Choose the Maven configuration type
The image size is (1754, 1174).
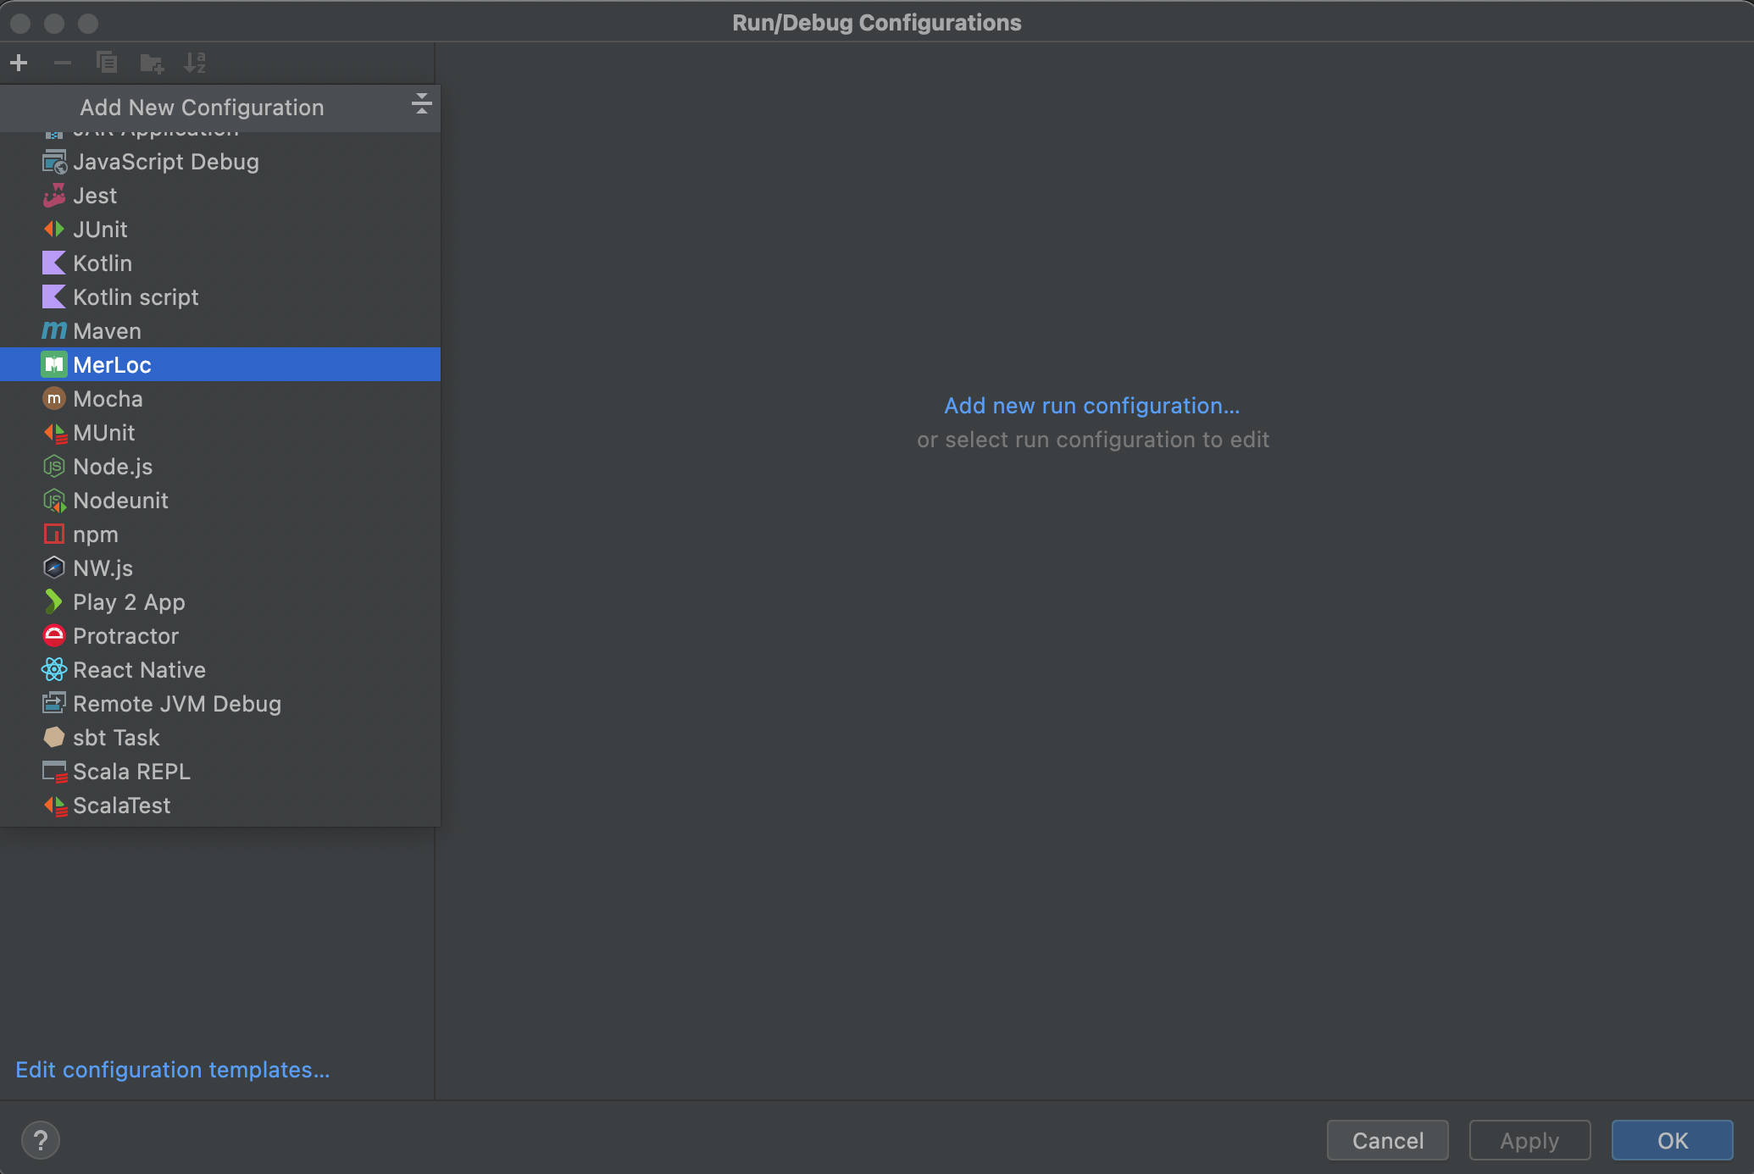point(107,331)
